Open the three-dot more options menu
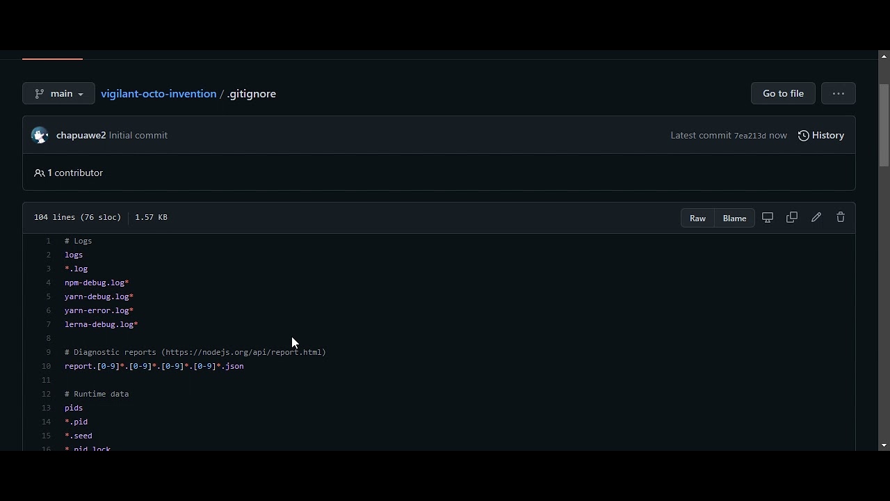 (838, 93)
